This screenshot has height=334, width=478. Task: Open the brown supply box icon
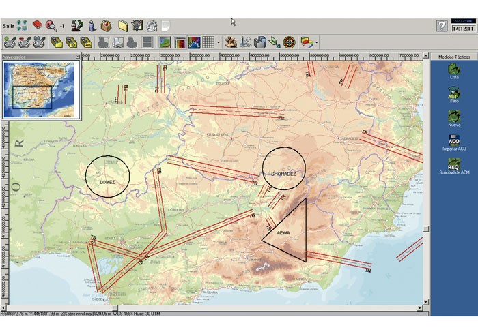106,26
